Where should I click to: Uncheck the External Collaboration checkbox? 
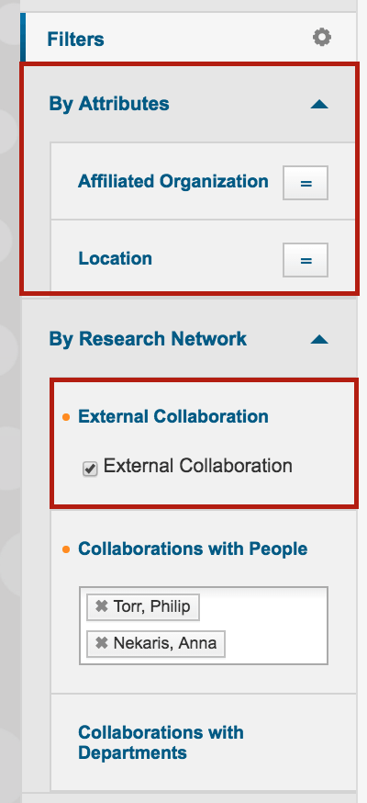click(90, 469)
